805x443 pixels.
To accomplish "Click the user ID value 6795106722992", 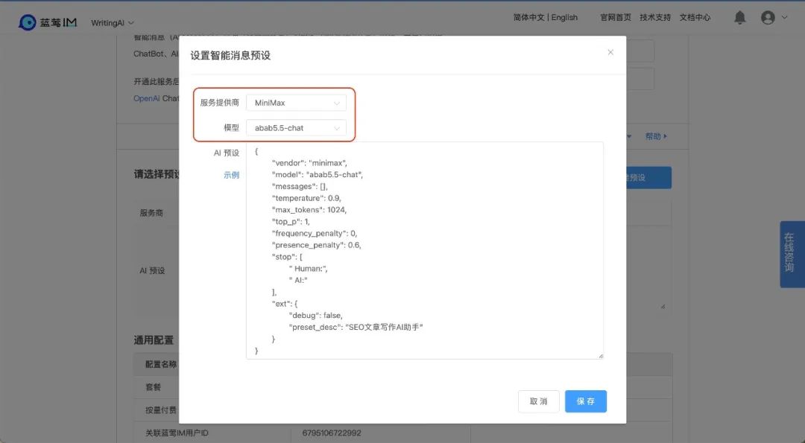I will [332, 433].
